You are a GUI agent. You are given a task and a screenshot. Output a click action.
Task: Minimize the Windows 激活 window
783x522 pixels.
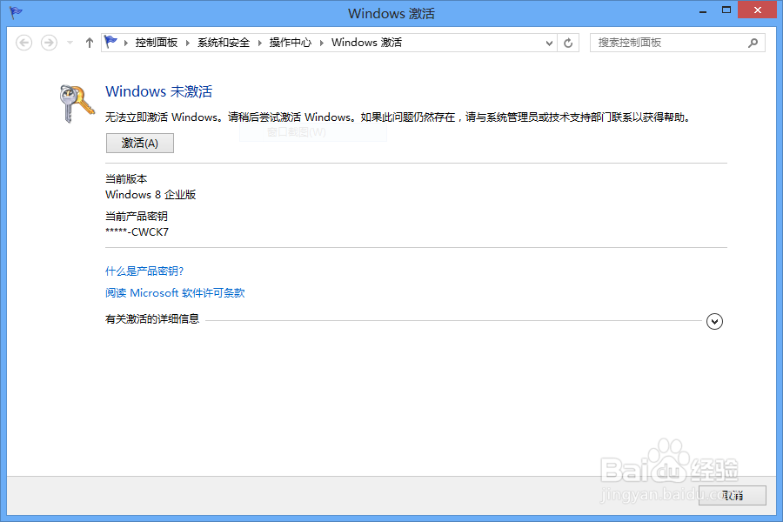tap(703, 11)
